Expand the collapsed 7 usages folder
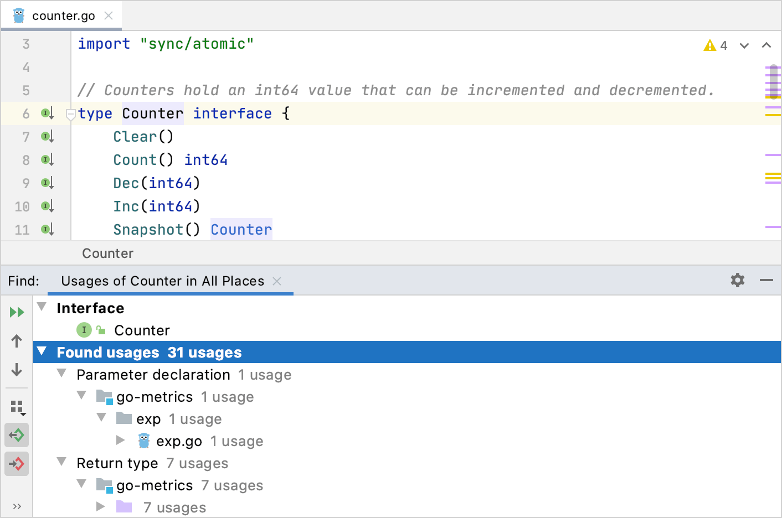Viewport: 782px width, 518px height. coord(101,506)
